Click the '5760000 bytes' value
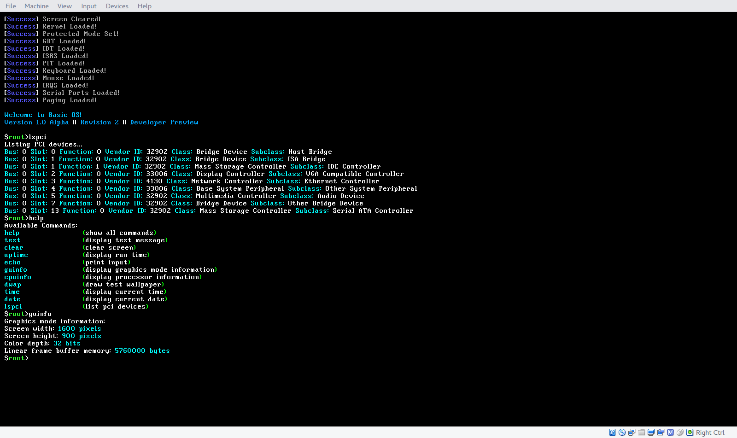The width and height of the screenshot is (737, 438). 142,350
